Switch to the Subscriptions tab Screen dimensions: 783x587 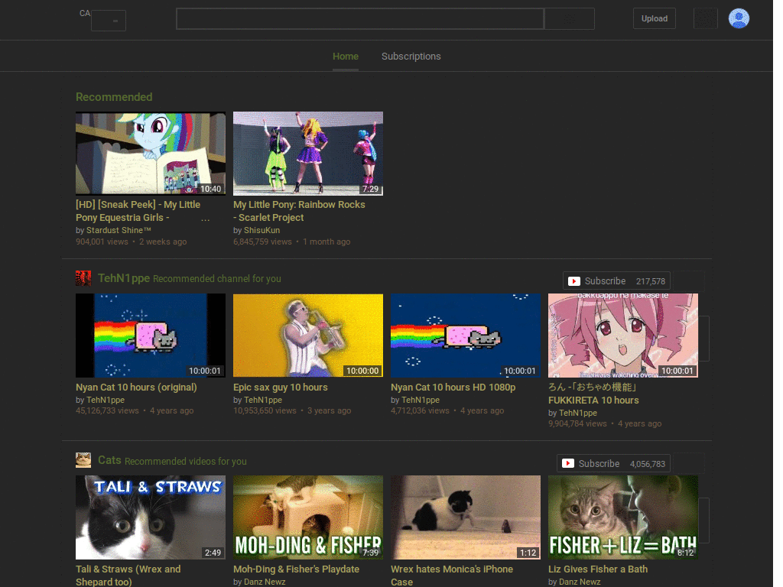coord(411,57)
